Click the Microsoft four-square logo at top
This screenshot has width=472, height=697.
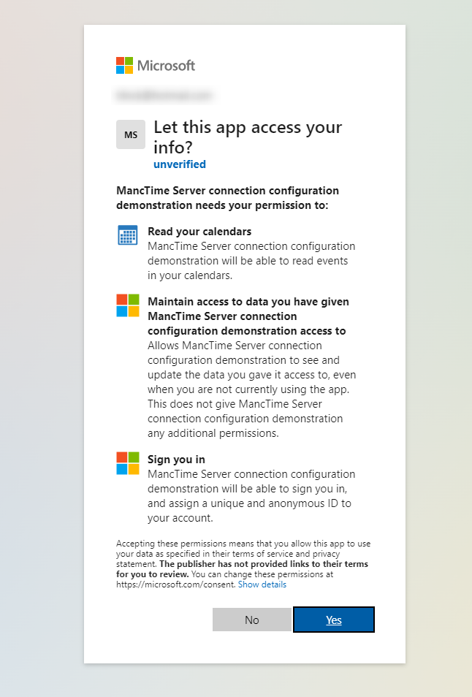(x=125, y=65)
